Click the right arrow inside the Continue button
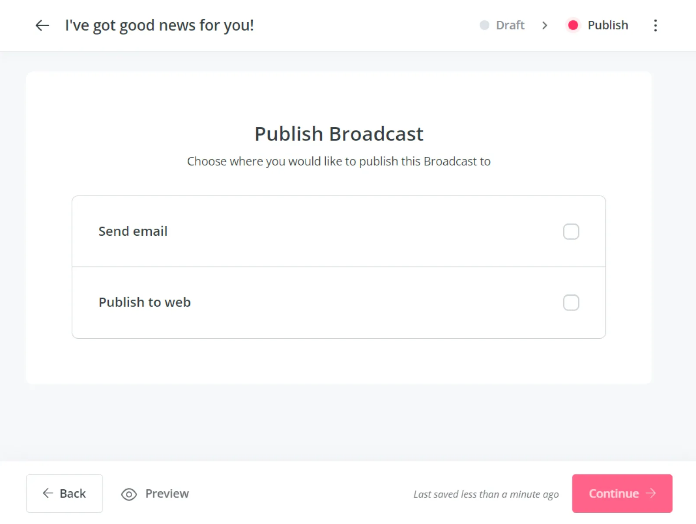Viewport: 696px width, 524px height. (x=651, y=493)
